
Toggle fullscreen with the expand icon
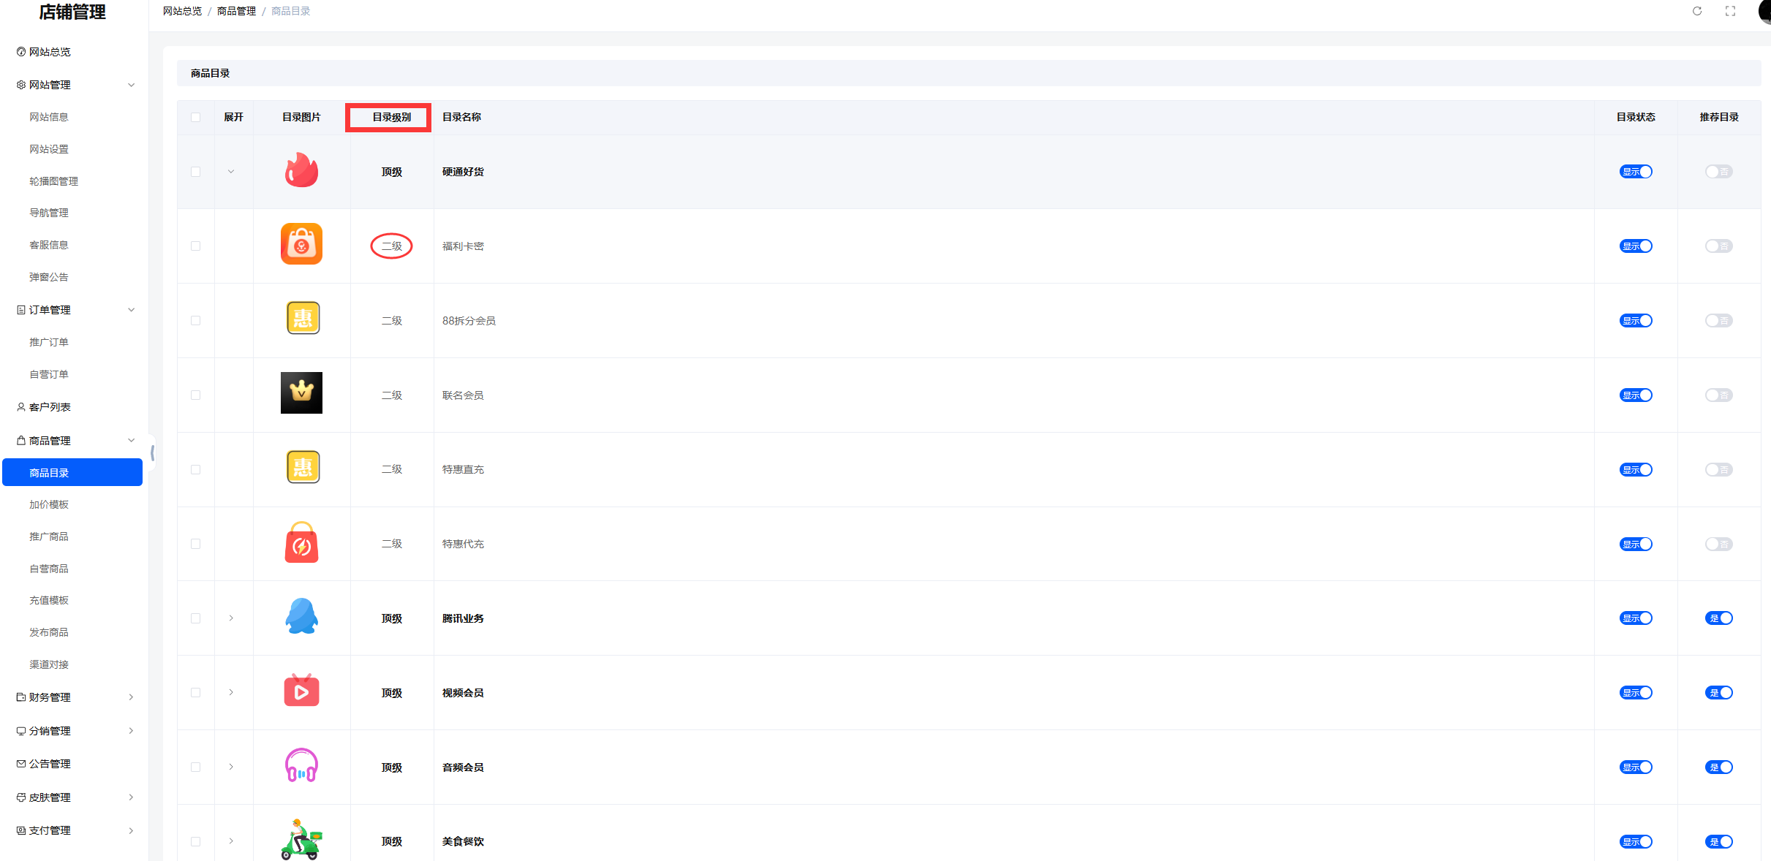tap(1730, 11)
